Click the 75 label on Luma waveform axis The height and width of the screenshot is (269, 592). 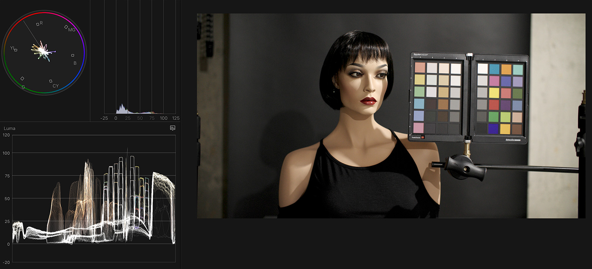click(x=6, y=176)
